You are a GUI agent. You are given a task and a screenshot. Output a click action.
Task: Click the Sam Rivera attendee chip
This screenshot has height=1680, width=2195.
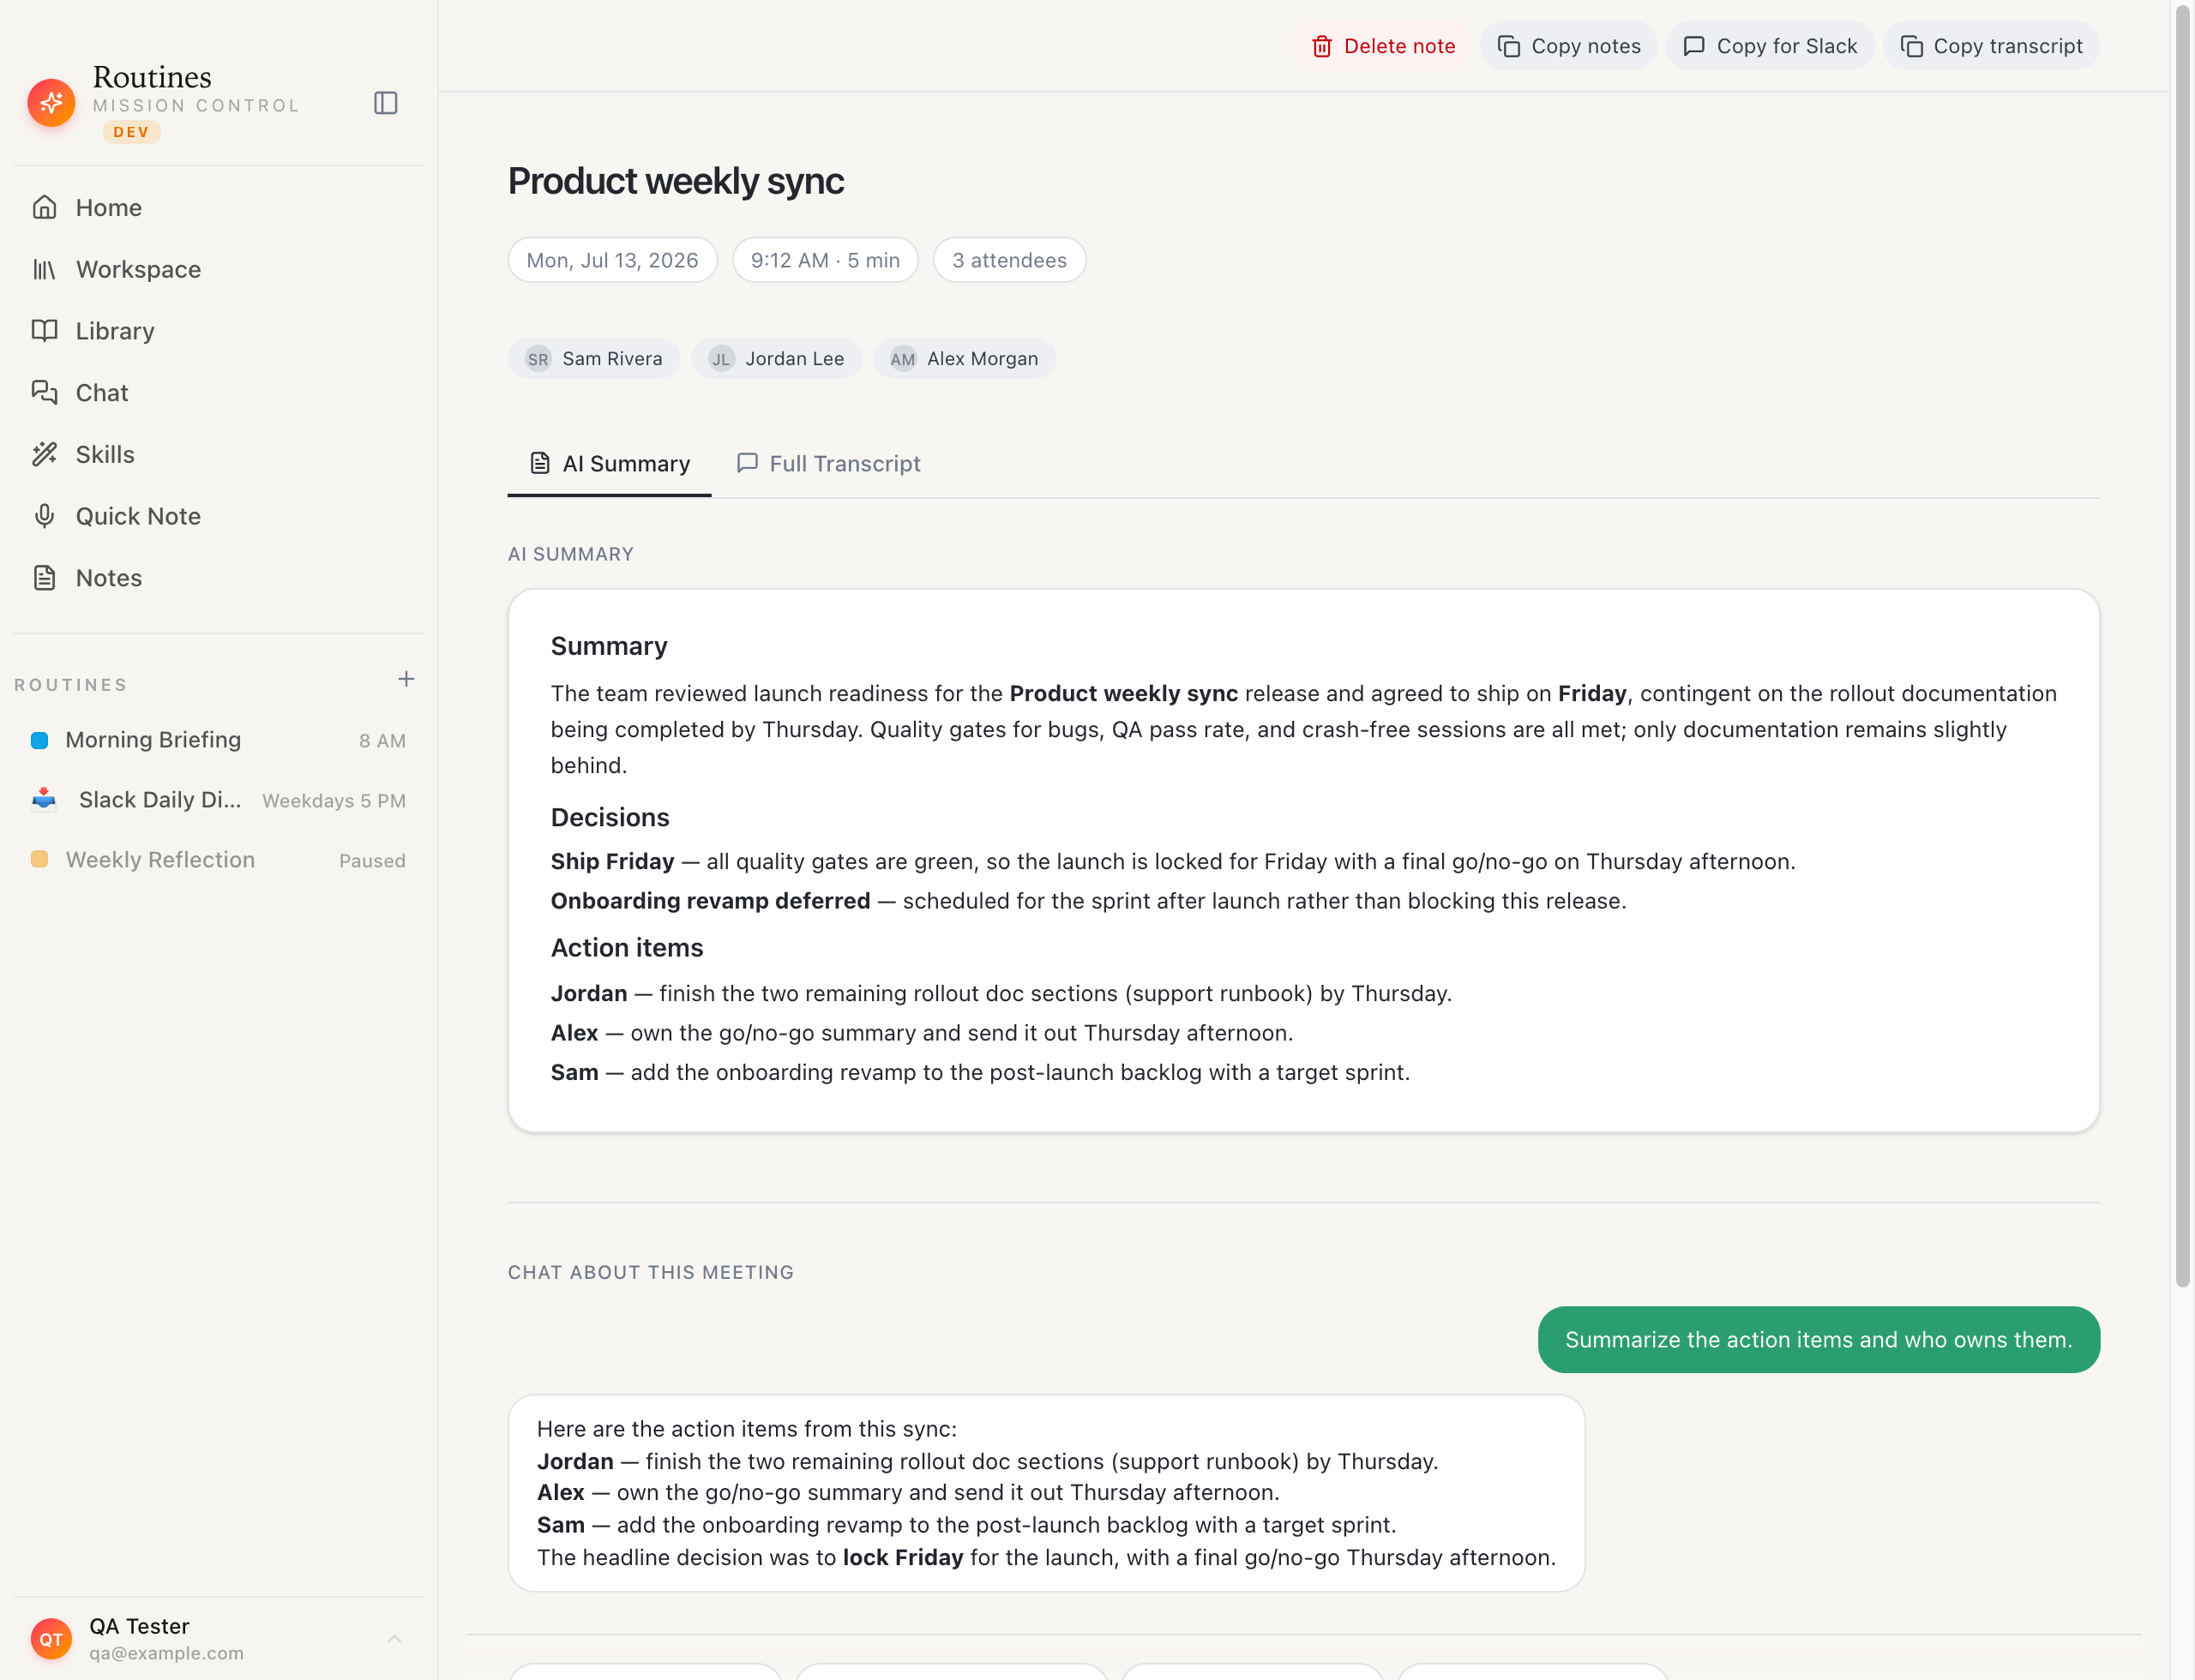click(594, 359)
